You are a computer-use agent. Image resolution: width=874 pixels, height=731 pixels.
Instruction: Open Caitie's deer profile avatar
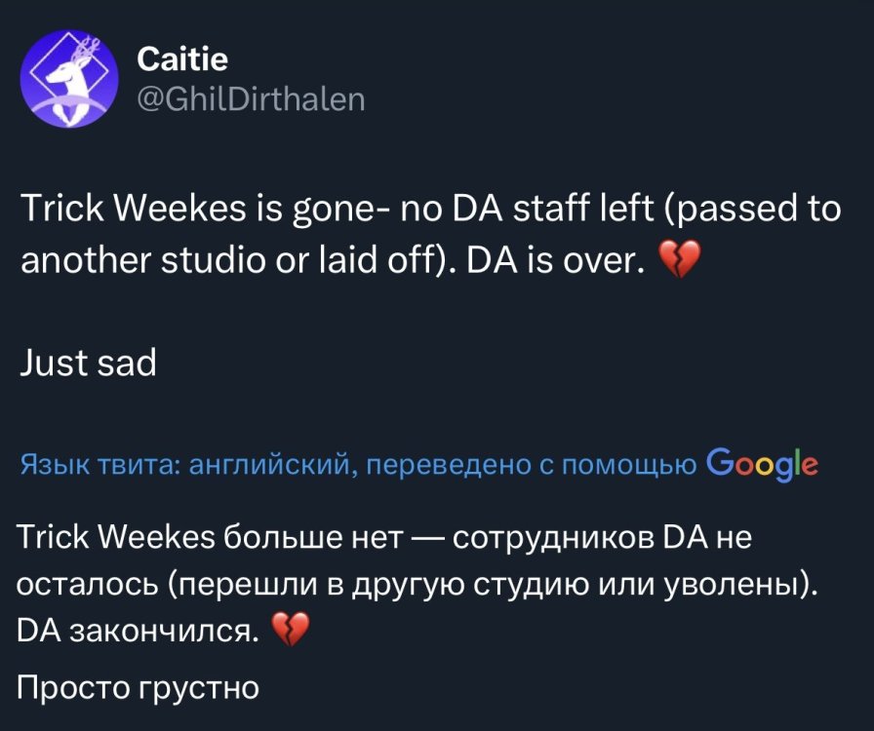(x=67, y=79)
